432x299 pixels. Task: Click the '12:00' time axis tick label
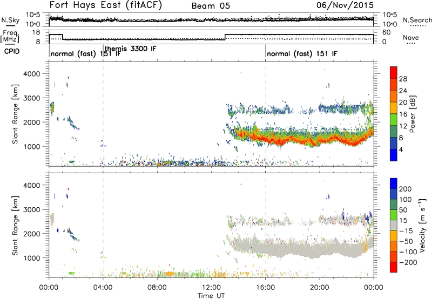pos(211,288)
